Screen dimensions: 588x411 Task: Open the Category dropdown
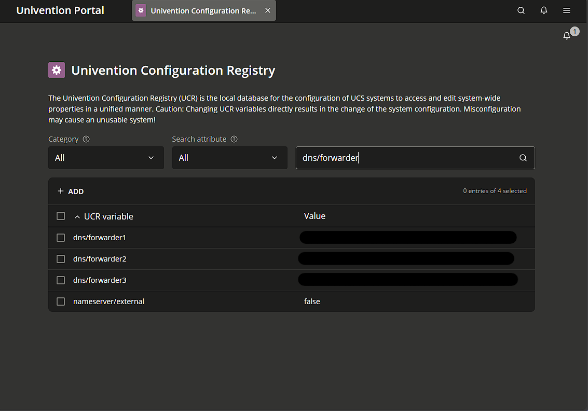tap(106, 158)
